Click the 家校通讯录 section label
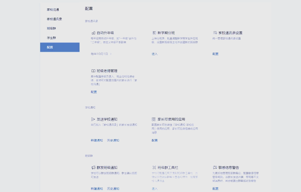The width and height of the screenshot is (301, 192). point(92,21)
